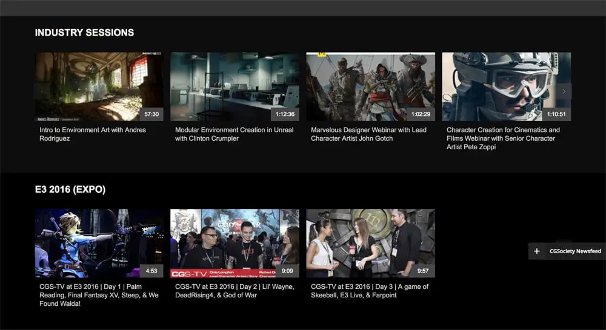The height and width of the screenshot is (330, 606).
Task: Click the 4:53 duration badge
Action: pyautogui.click(x=151, y=271)
